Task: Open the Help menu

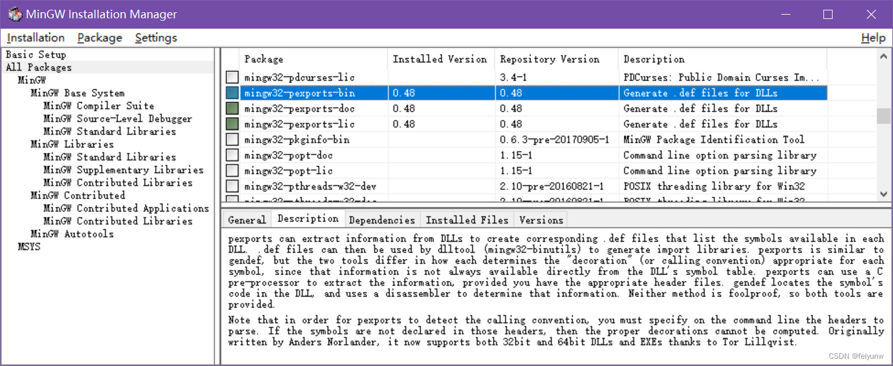Action: [x=873, y=38]
